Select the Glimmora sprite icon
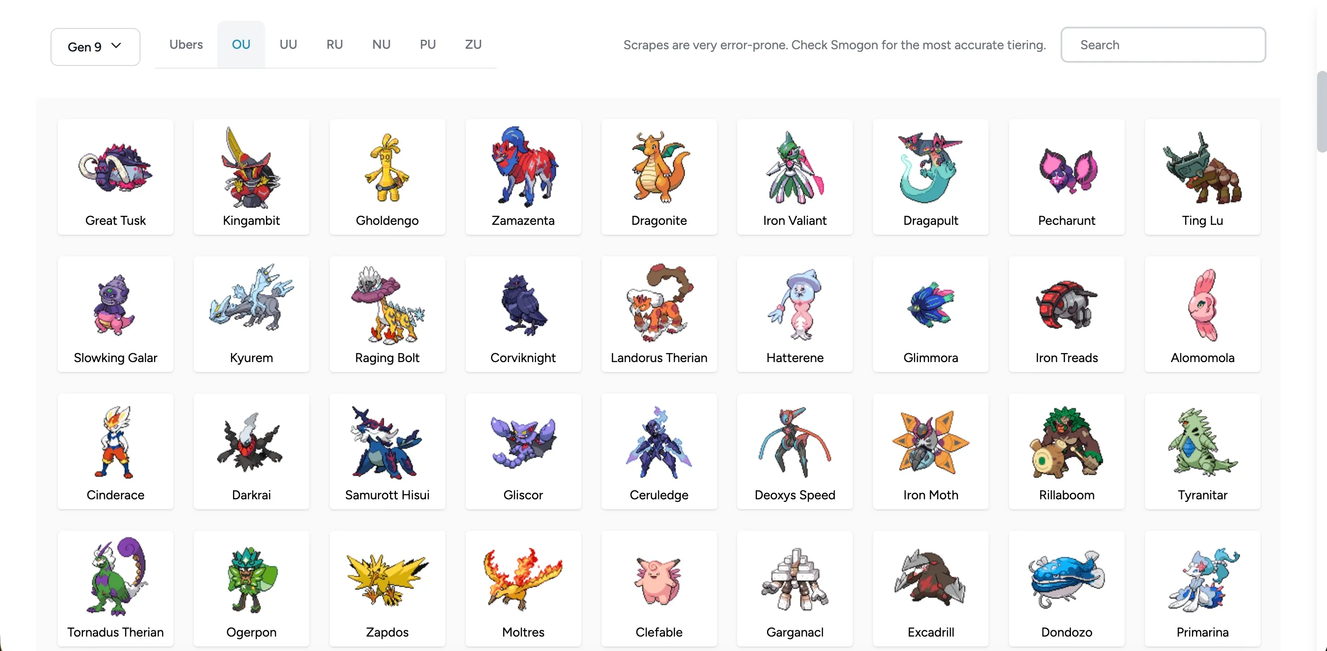1327x651 pixels. point(930,305)
